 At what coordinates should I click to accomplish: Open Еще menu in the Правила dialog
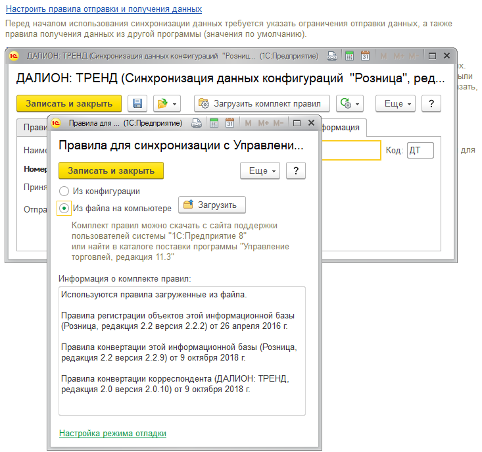click(260, 170)
